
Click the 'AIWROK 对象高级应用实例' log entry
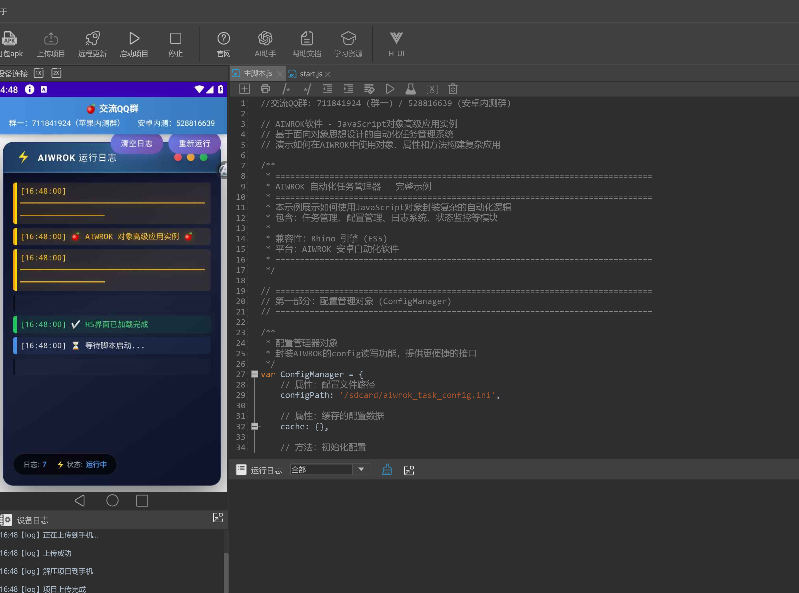tap(112, 237)
